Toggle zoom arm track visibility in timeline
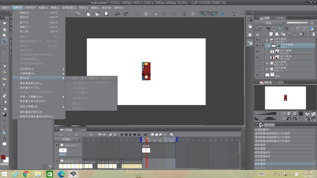The image size is (317, 178). [x=57, y=145]
